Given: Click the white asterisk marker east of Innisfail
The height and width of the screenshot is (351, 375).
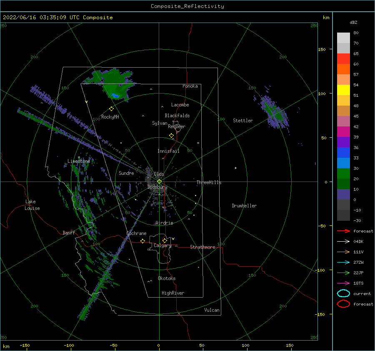Looking at the screenshot, I should tap(198, 143).
